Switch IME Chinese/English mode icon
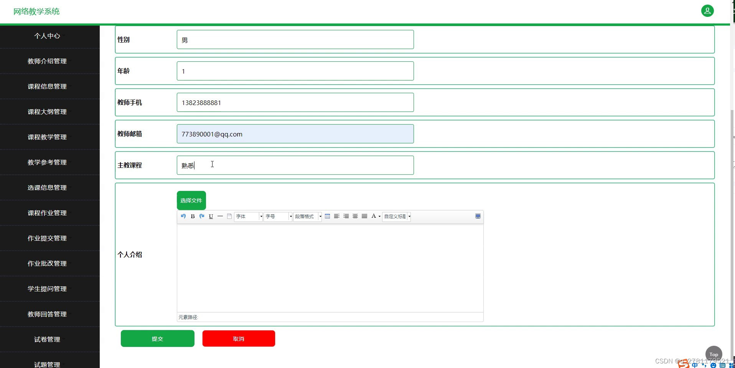The height and width of the screenshot is (368, 735). point(695,365)
